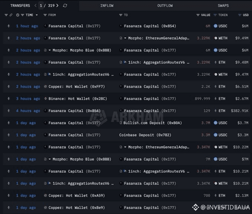
Task: Open the '4 hours ago' transaction link
Action: 28,111
